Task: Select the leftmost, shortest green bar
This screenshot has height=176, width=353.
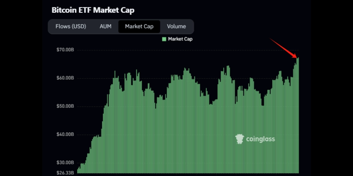Action: tap(78, 171)
